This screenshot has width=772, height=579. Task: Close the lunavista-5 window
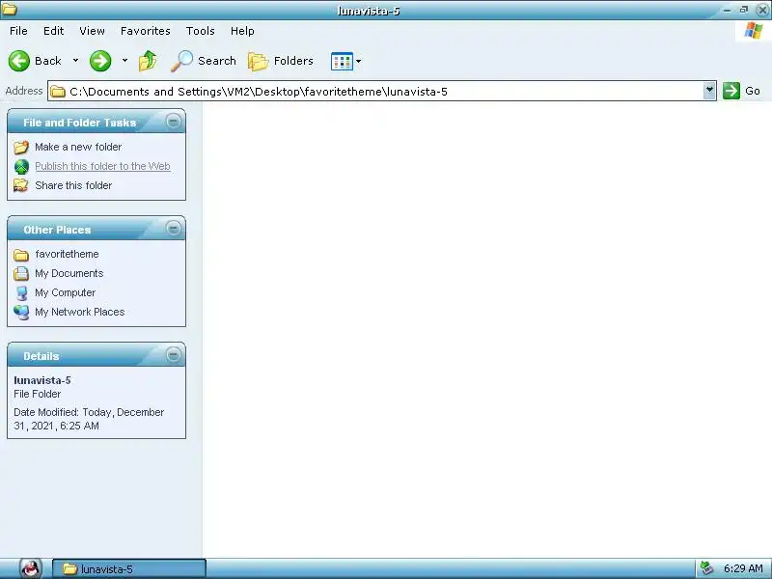click(762, 10)
